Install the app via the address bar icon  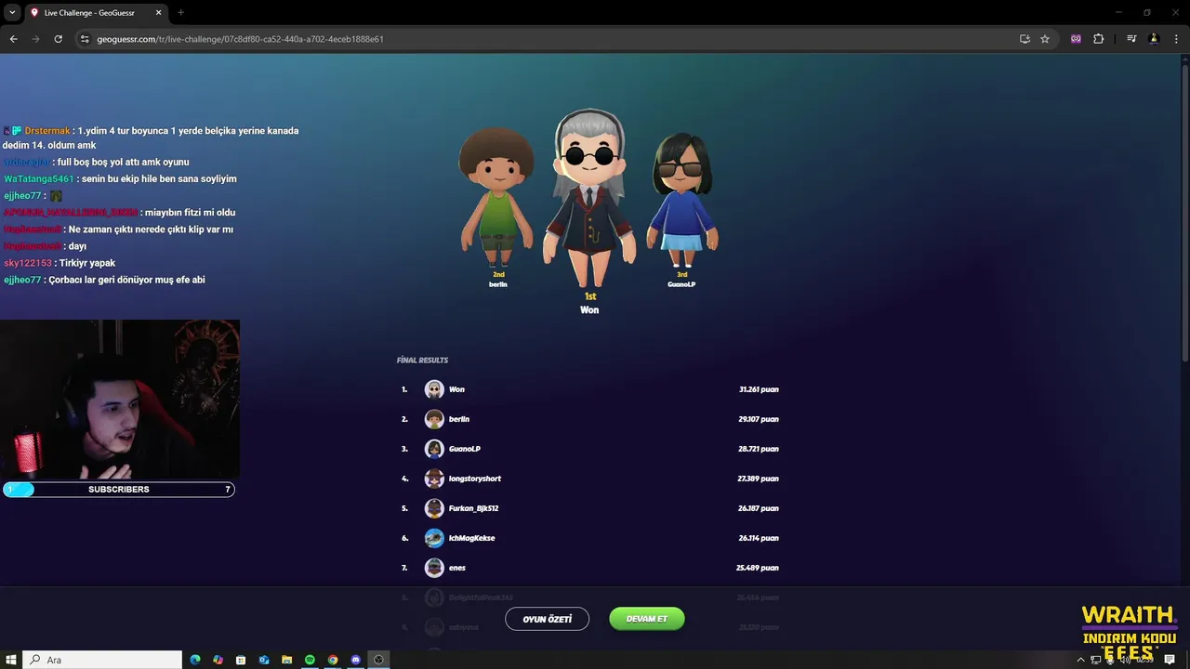tap(1025, 39)
